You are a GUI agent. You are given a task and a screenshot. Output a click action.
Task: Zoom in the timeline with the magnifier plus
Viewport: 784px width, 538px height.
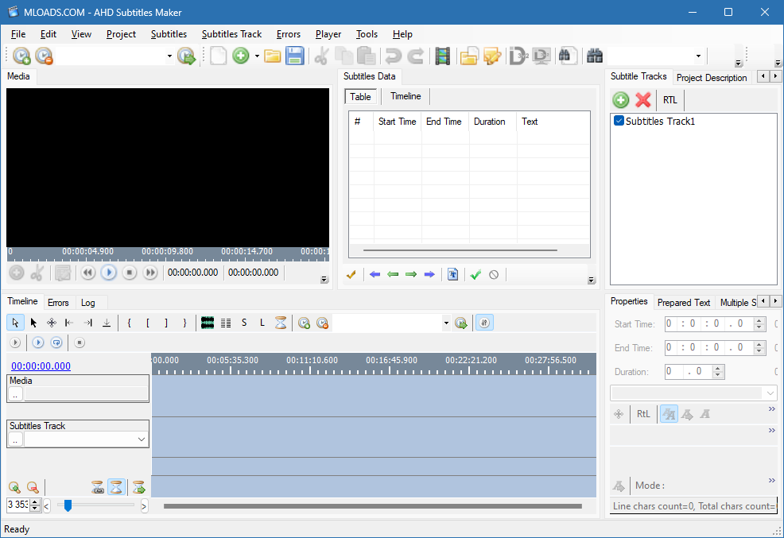click(14, 487)
